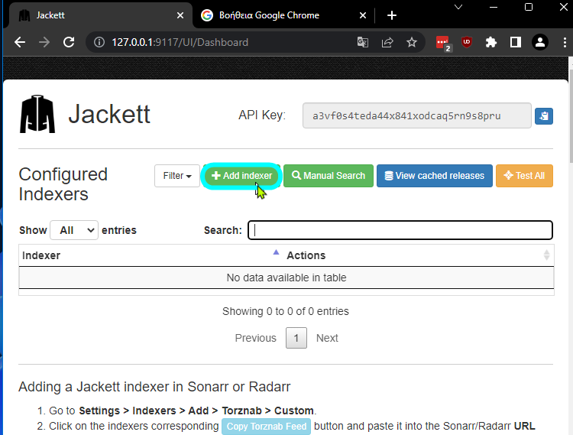Select page 1 in pagination
573x435 pixels.
coord(296,338)
